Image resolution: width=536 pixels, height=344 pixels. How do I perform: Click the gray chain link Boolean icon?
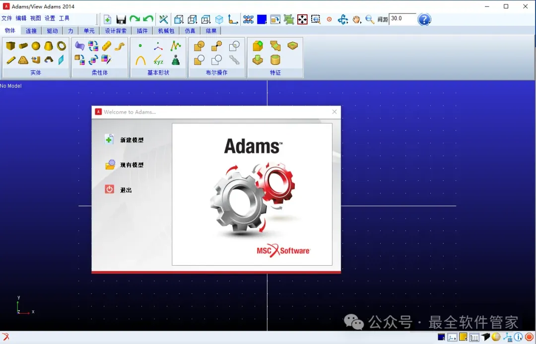click(x=234, y=60)
